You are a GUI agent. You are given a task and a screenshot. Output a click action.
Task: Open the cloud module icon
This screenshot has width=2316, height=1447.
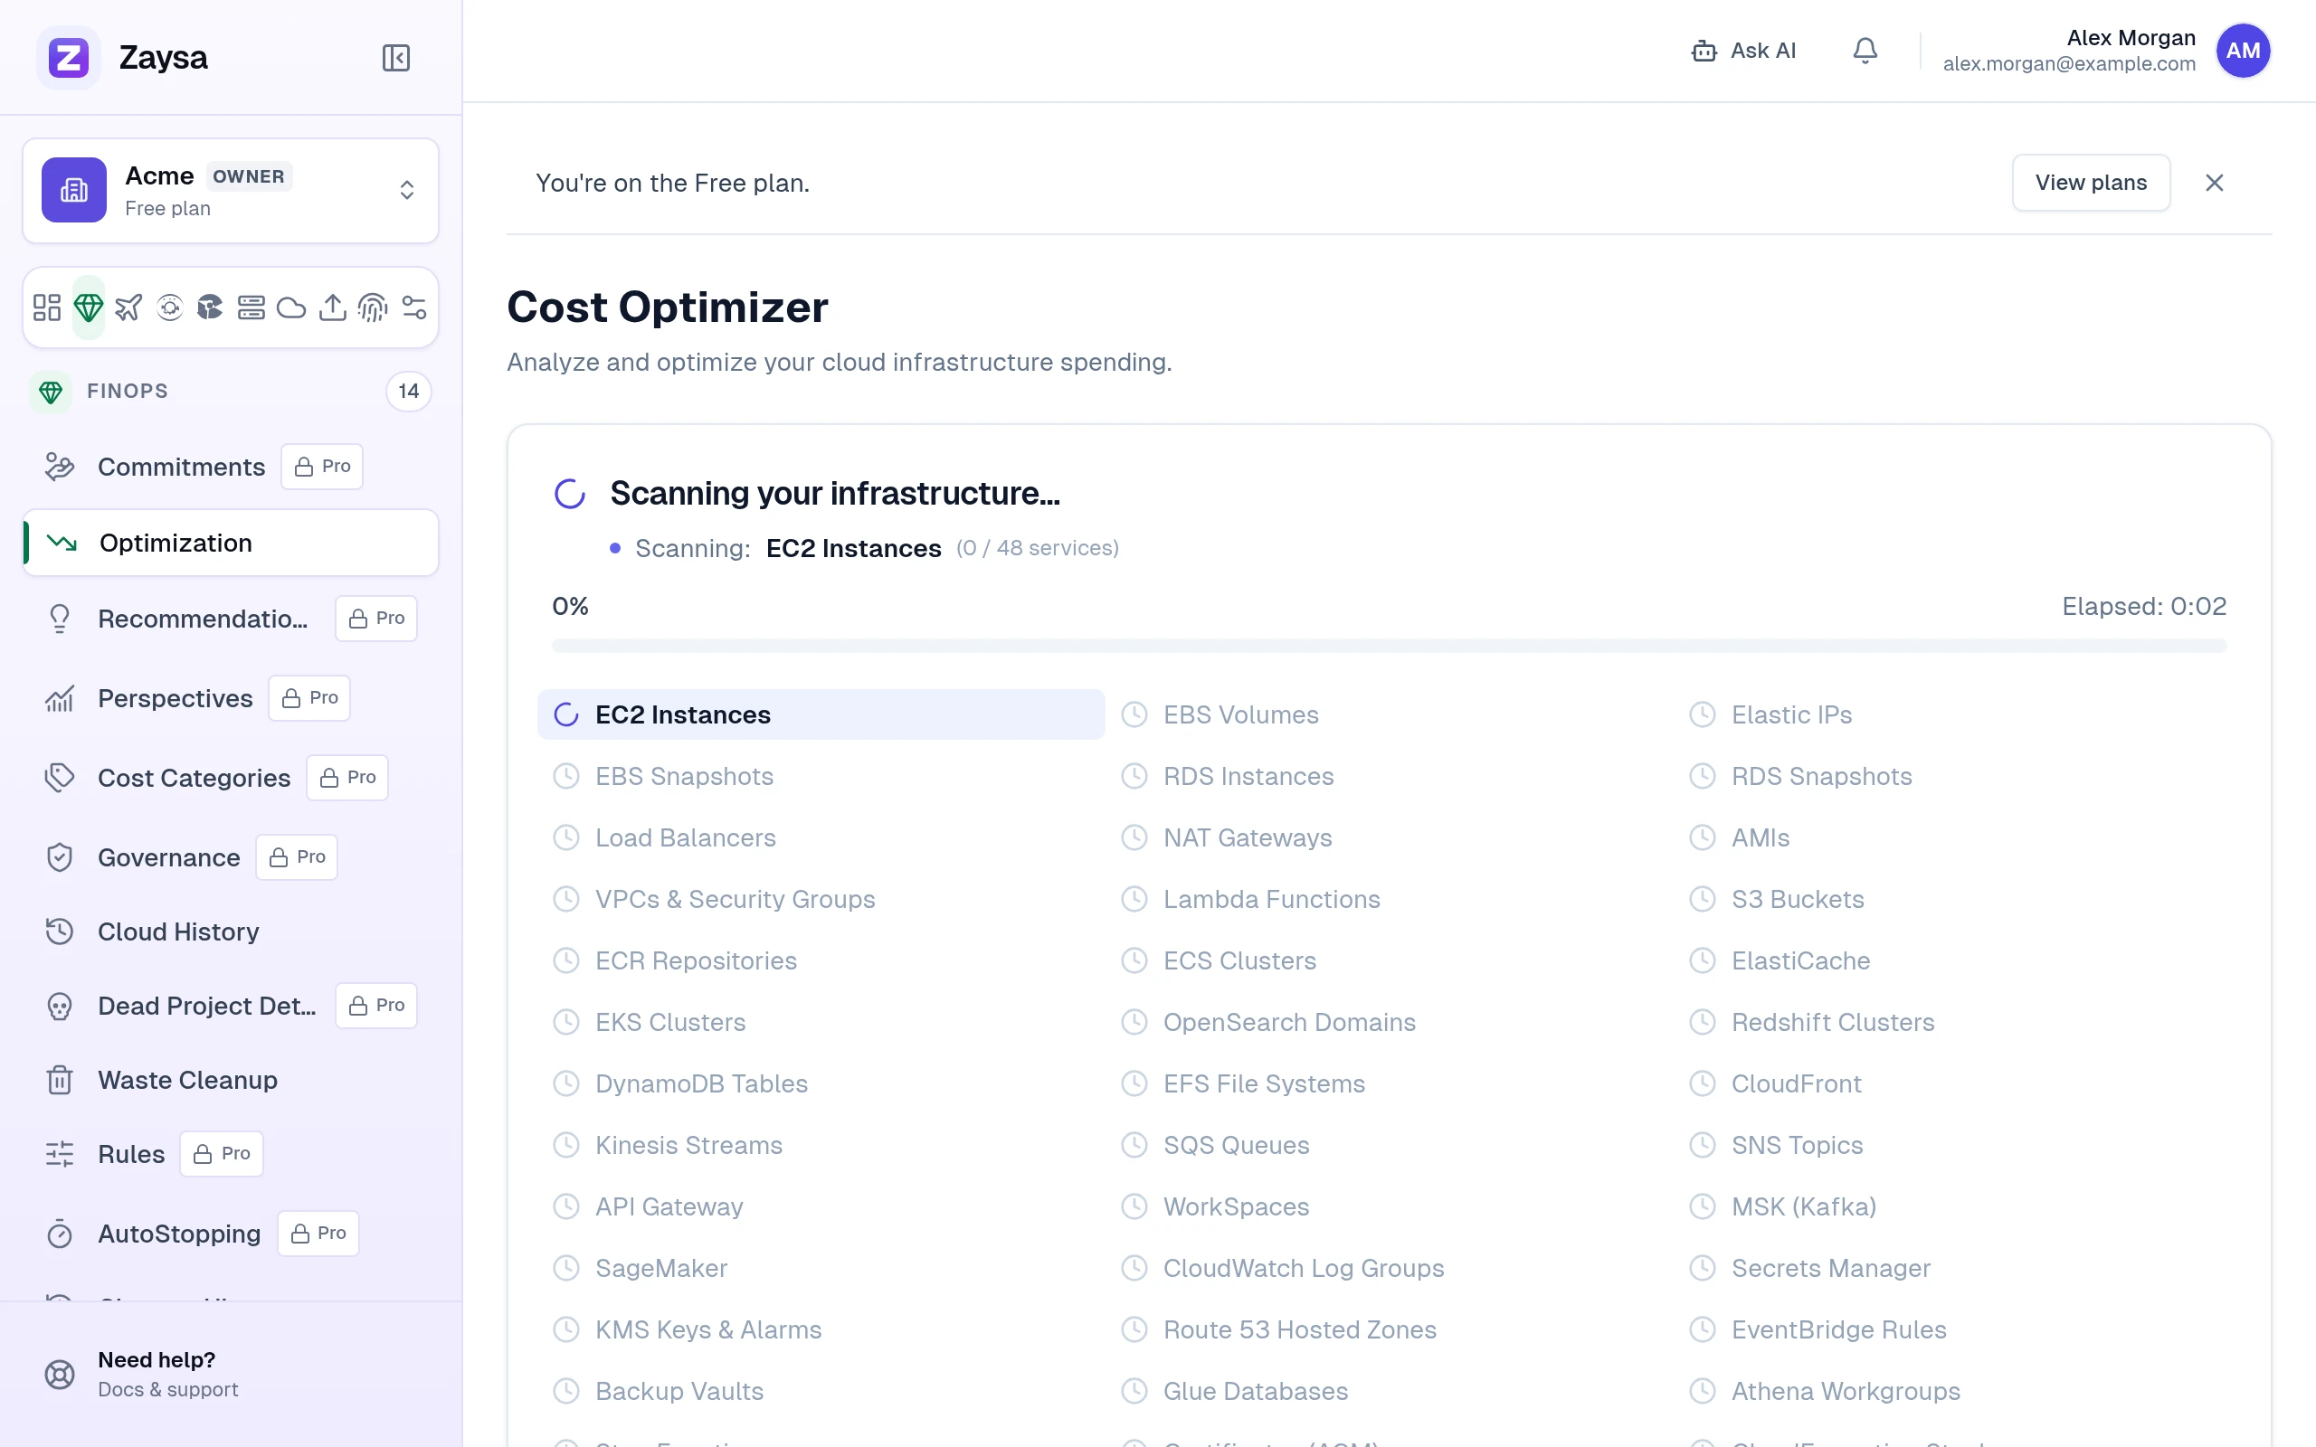pos(291,307)
